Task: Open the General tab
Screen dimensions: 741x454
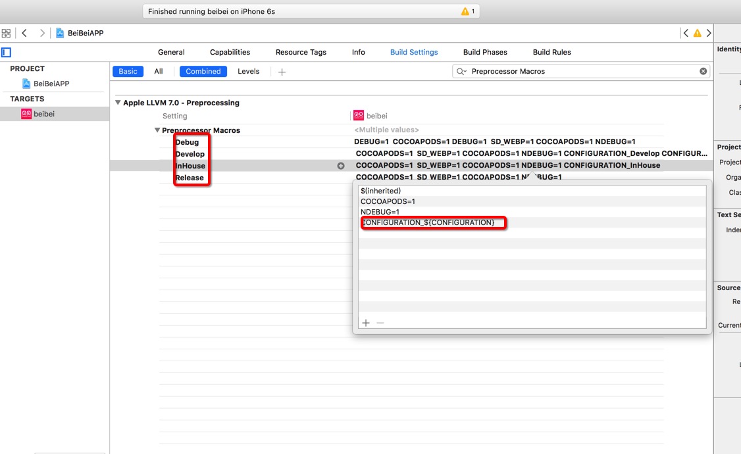Action: coord(171,53)
